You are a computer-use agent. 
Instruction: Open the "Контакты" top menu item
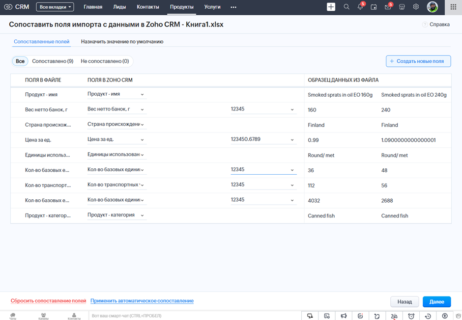[x=148, y=7]
